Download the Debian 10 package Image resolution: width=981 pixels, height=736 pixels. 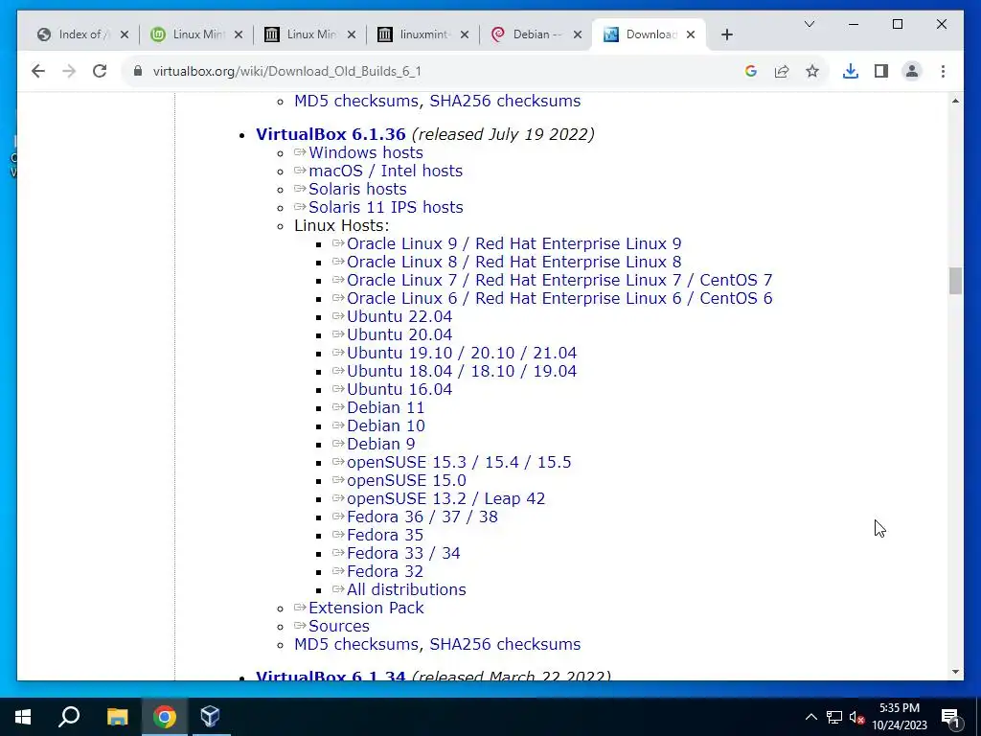pos(385,425)
